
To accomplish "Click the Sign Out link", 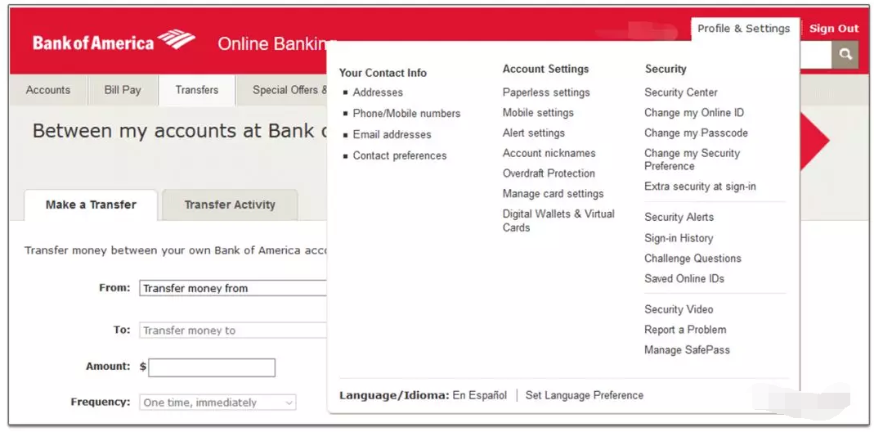I will (833, 29).
